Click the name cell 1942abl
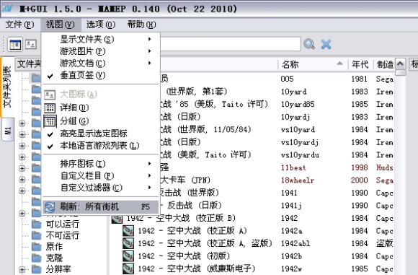The width and height of the screenshot is (418, 275). [x=295, y=243]
